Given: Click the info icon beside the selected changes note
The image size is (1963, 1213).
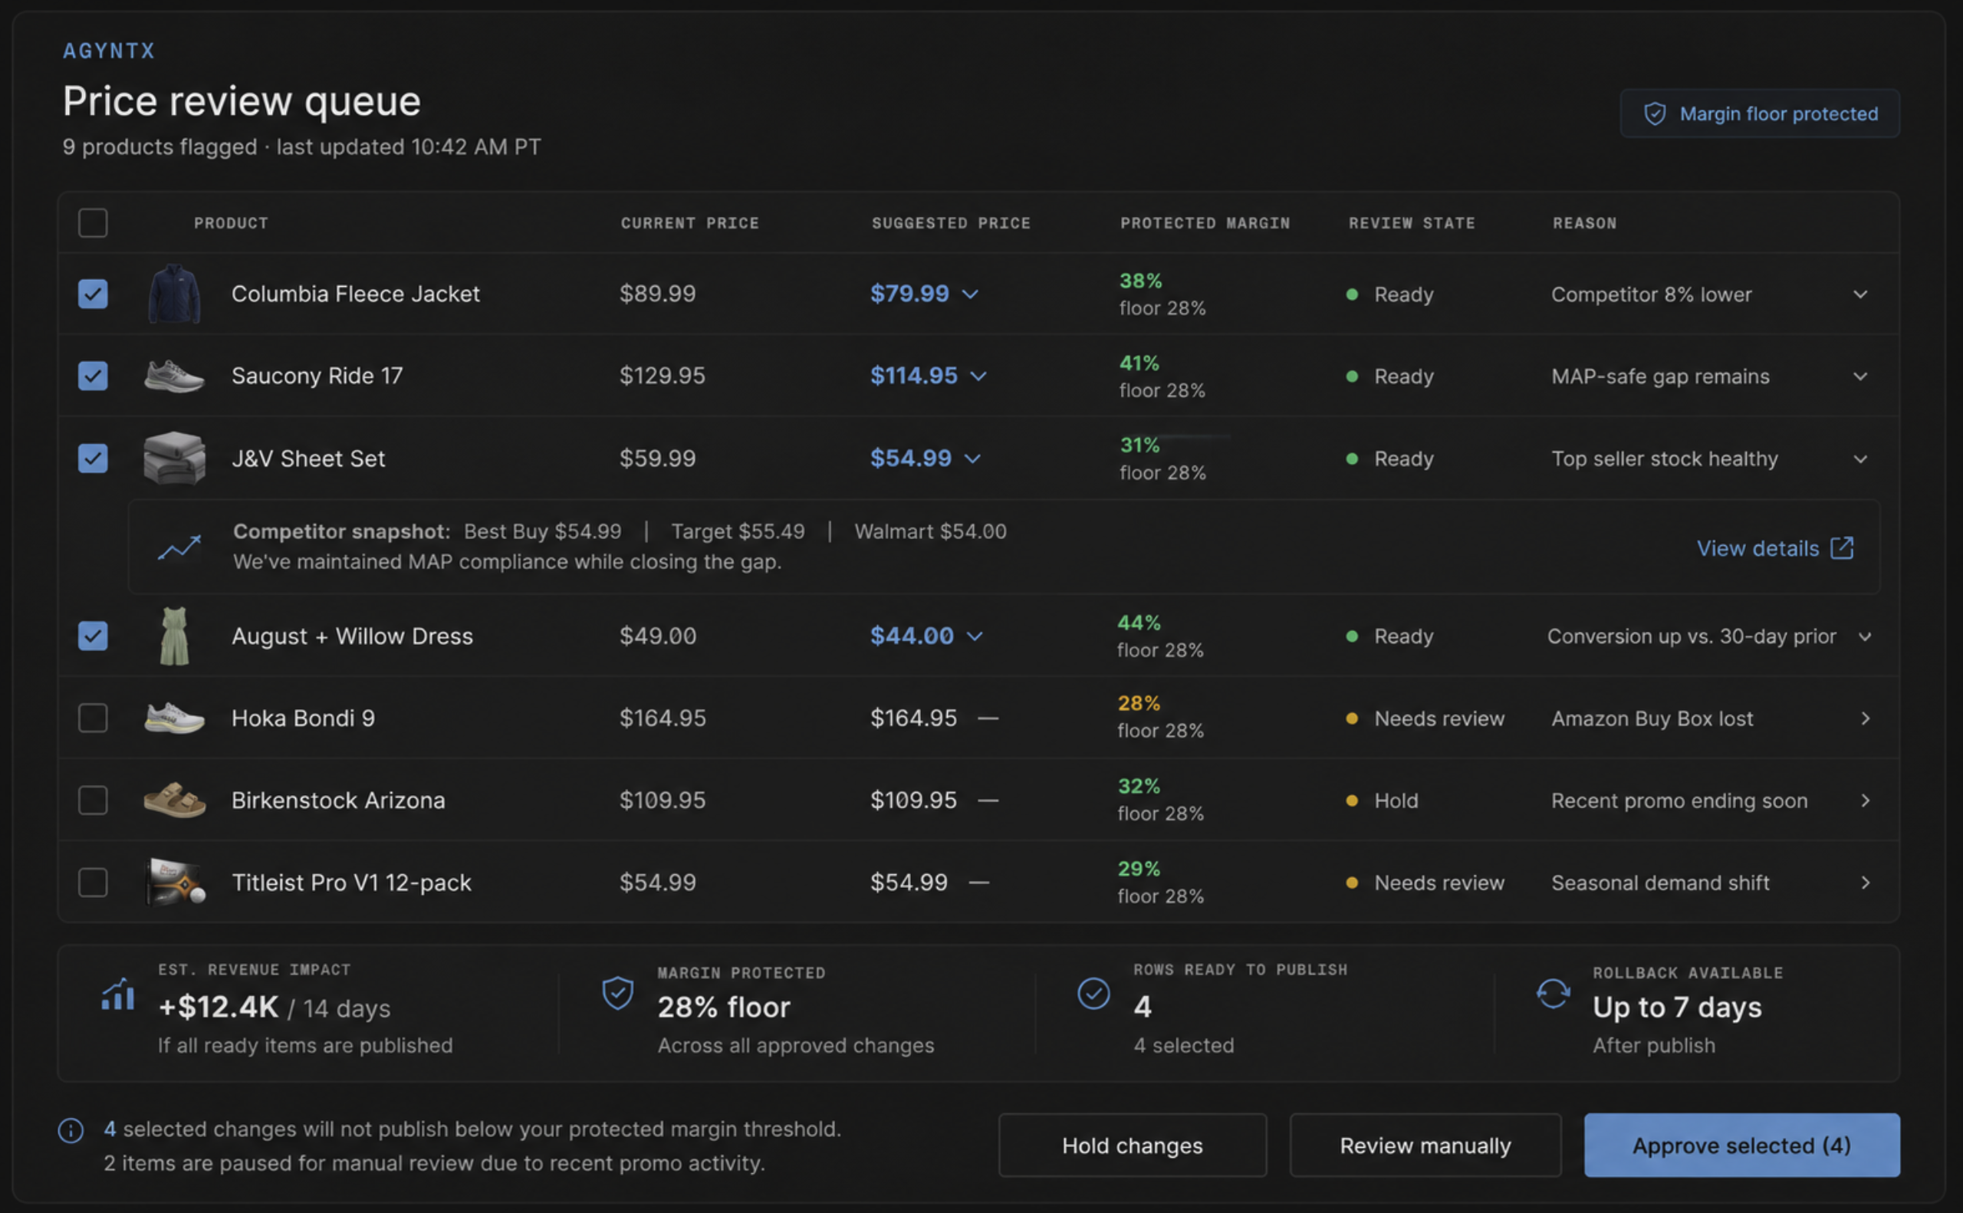Looking at the screenshot, I should [x=71, y=1130].
